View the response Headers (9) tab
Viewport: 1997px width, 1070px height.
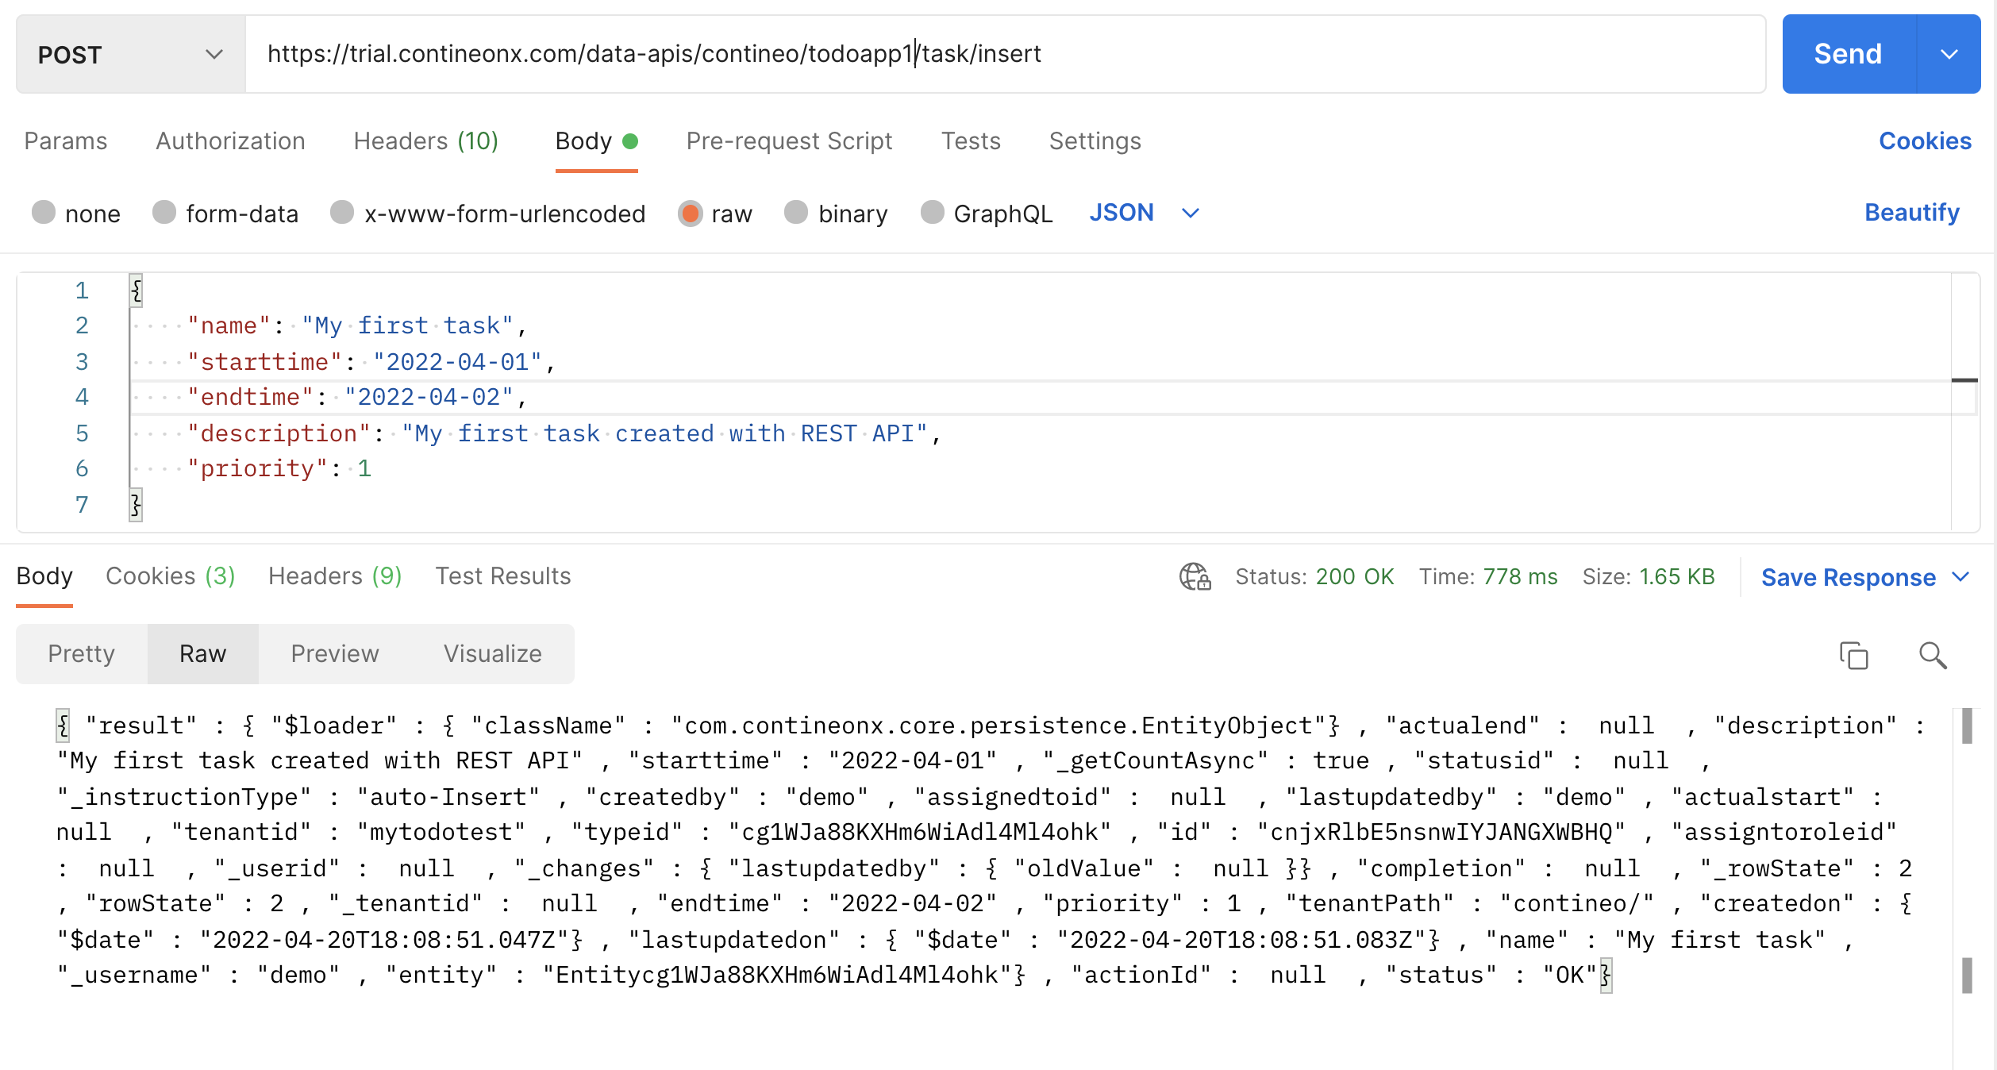pos(334,575)
